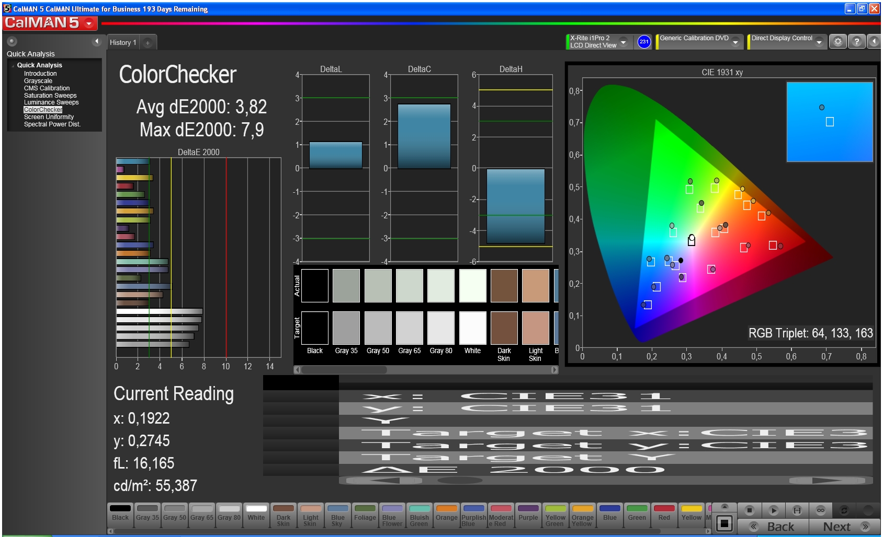Select the Orange Yellow patch button
Image resolution: width=883 pixels, height=537 pixels.
coord(583,515)
